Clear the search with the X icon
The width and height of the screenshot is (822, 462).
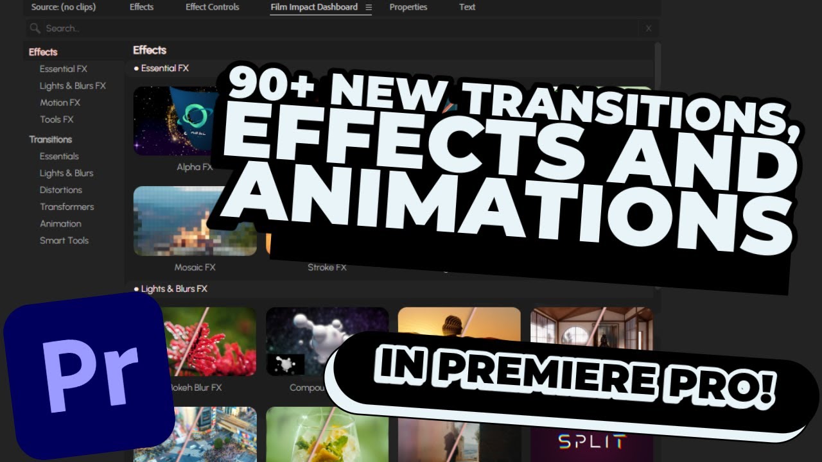[x=649, y=28]
